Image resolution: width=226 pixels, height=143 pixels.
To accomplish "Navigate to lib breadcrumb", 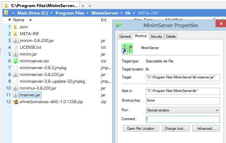I will coord(128,13).
